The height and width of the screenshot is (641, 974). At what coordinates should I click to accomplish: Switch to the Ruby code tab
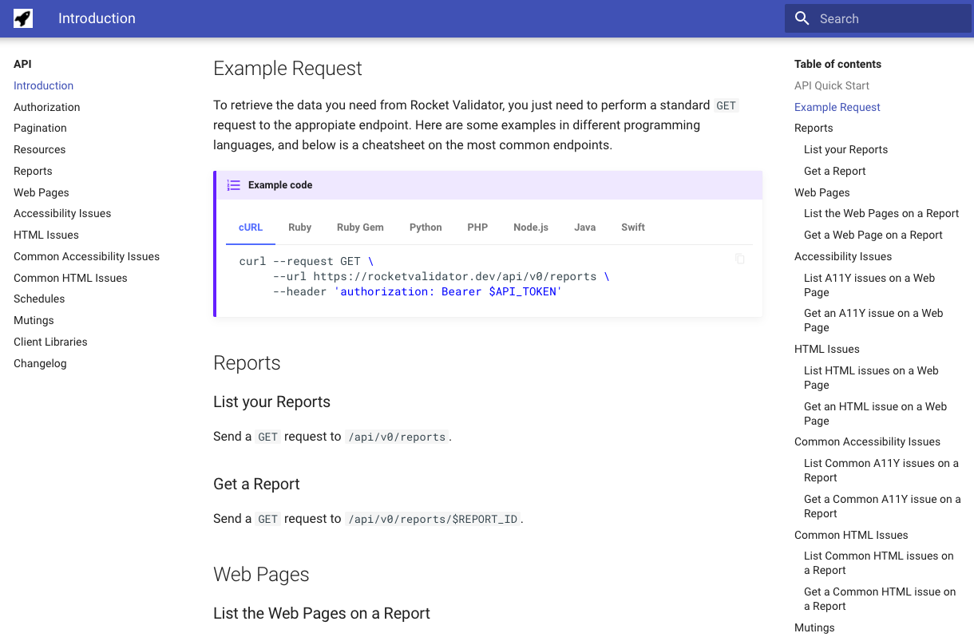point(300,228)
